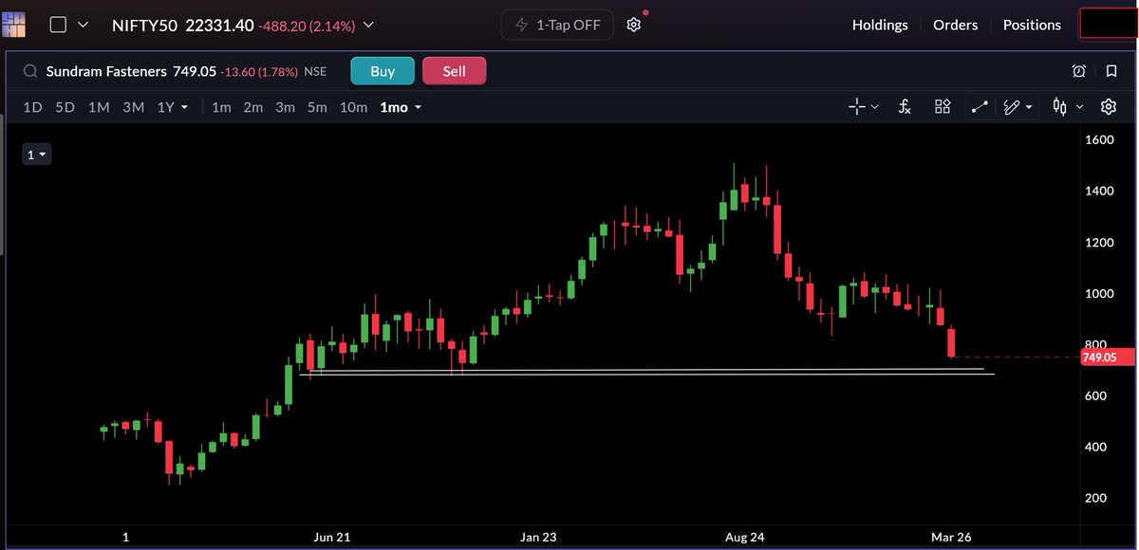Select the brush drawing tool
The image size is (1139, 550).
click(1012, 107)
